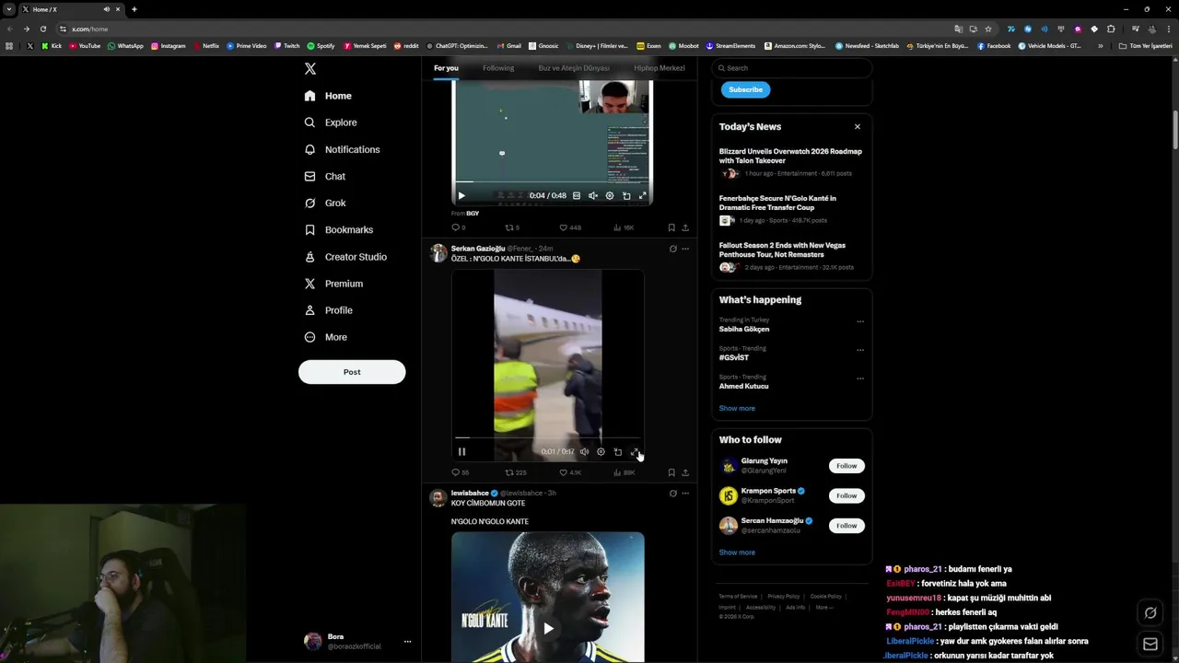Follow Krampon Sports
This screenshot has height=663, width=1179.
[846, 495]
